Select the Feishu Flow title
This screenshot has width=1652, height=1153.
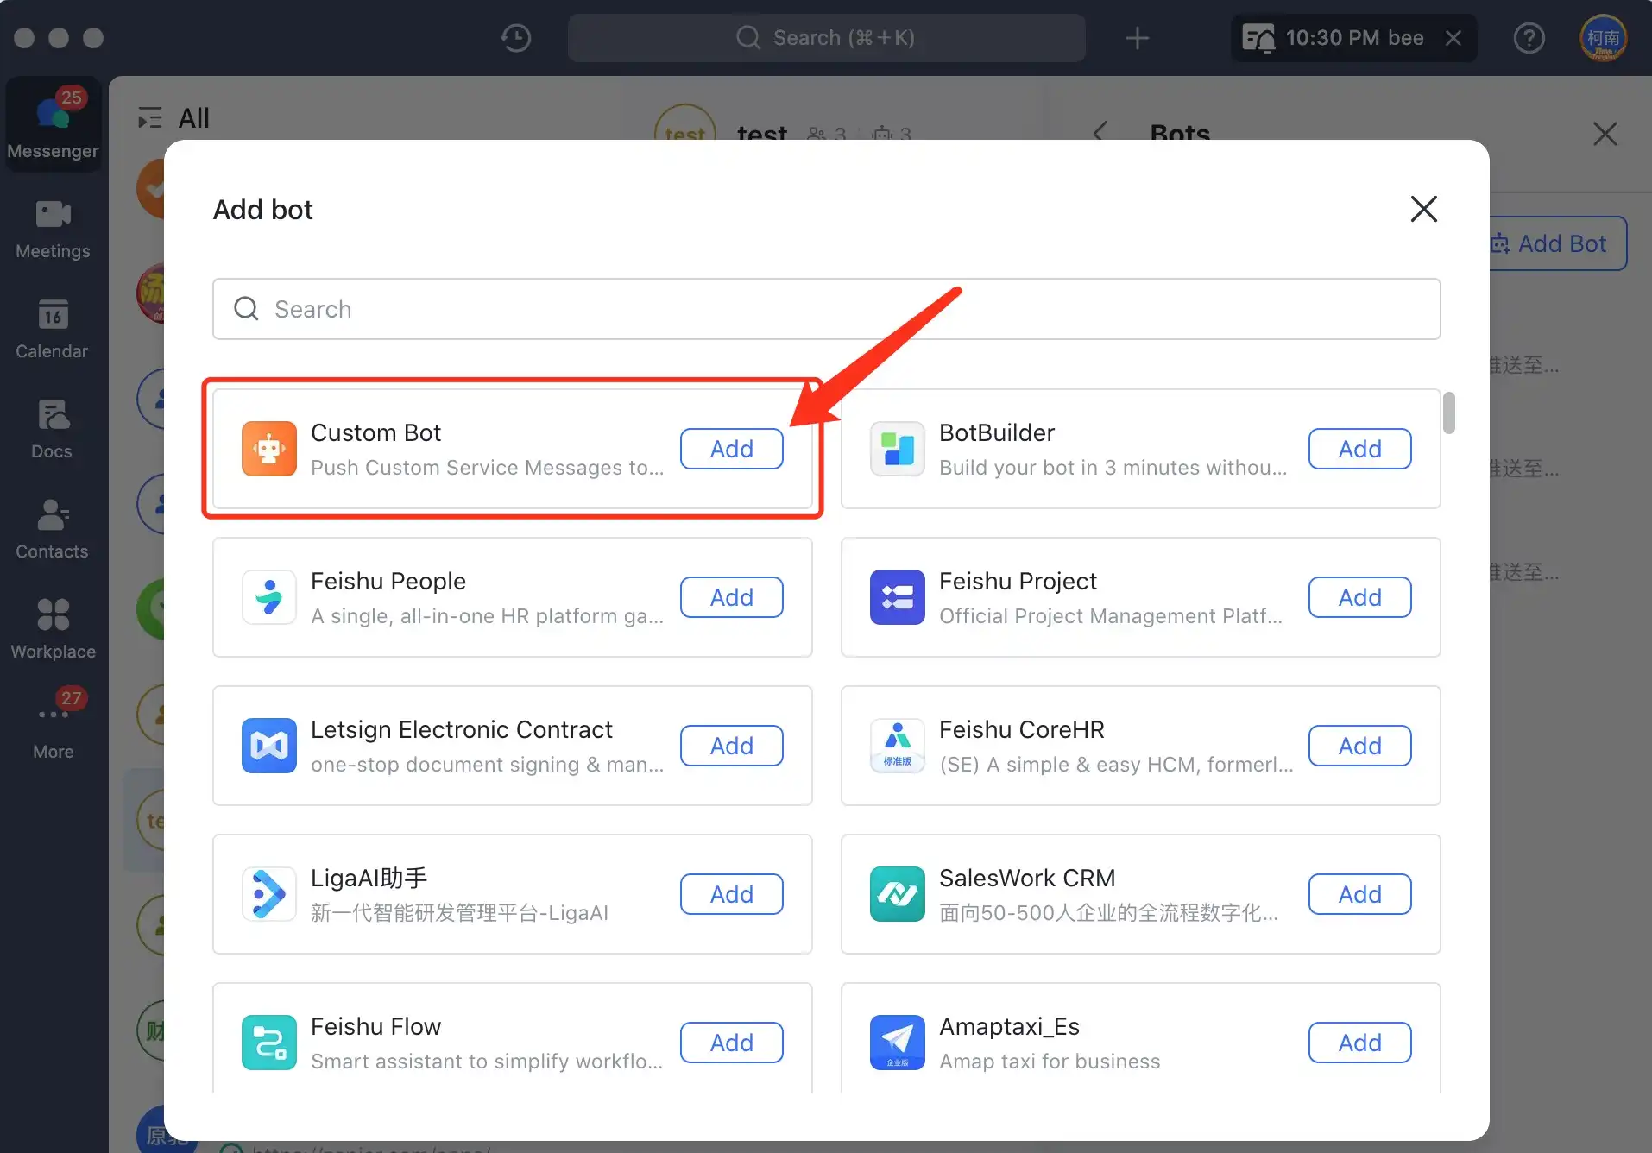pos(375,1026)
